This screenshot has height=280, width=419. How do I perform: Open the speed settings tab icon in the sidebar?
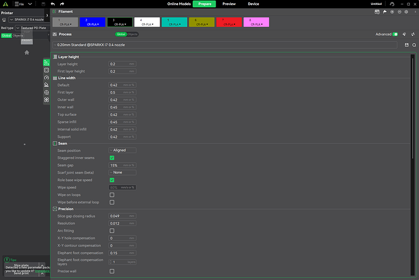coord(46,78)
